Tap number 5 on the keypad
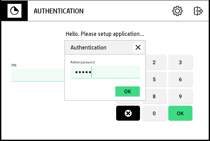 click(x=154, y=79)
